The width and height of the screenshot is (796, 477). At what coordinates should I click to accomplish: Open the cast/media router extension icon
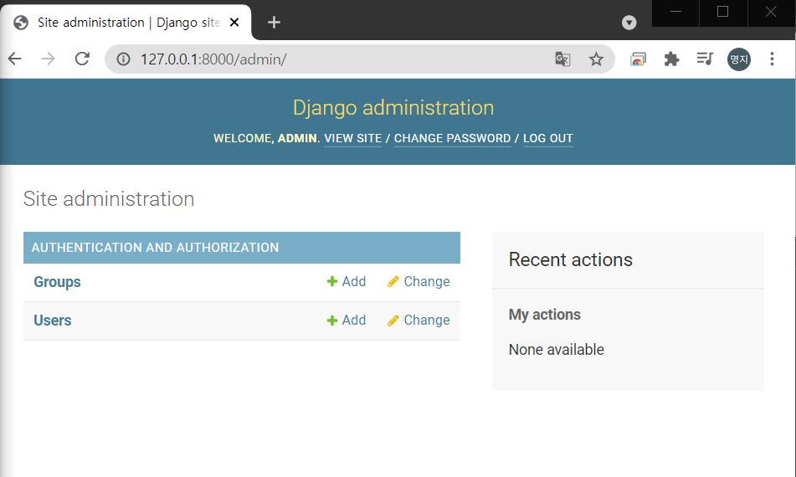click(x=638, y=59)
